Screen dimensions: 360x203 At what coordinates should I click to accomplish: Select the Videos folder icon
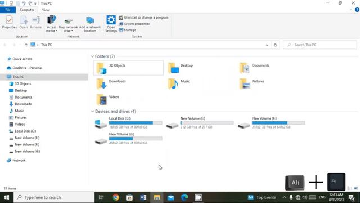(101, 100)
